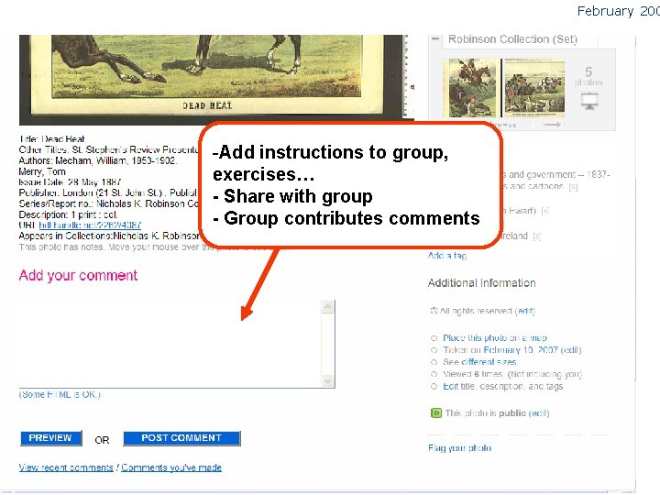This screenshot has width=660, height=495.
Task: Click the green public privacy icon
Action: tap(436, 413)
